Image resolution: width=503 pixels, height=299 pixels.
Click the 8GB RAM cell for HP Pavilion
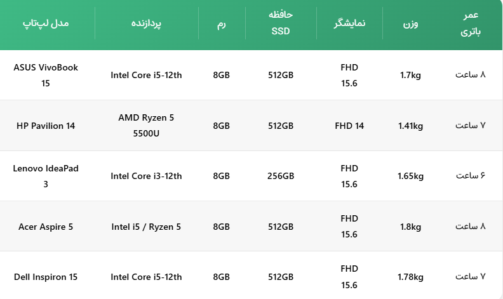point(222,126)
